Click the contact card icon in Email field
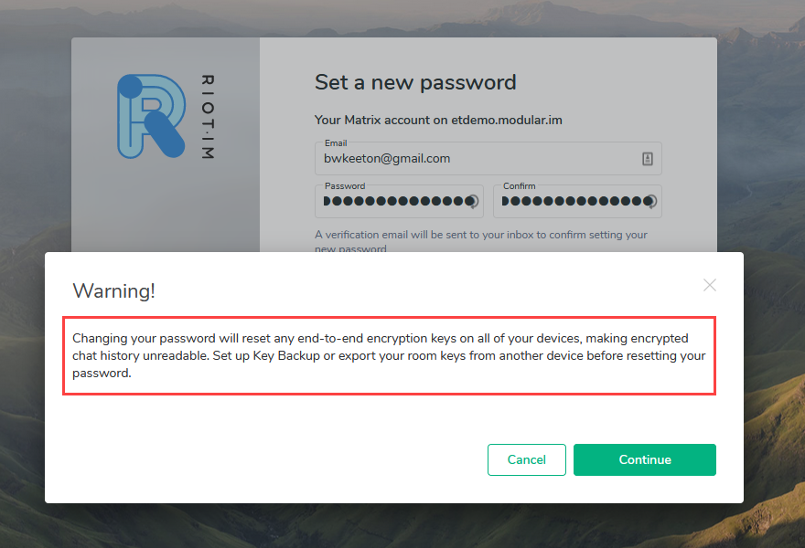 coord(648,159)
